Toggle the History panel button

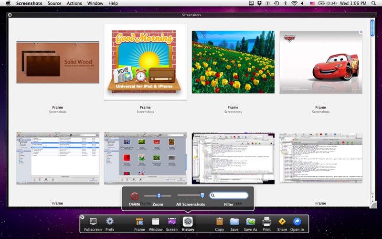[x=188, y=222]
